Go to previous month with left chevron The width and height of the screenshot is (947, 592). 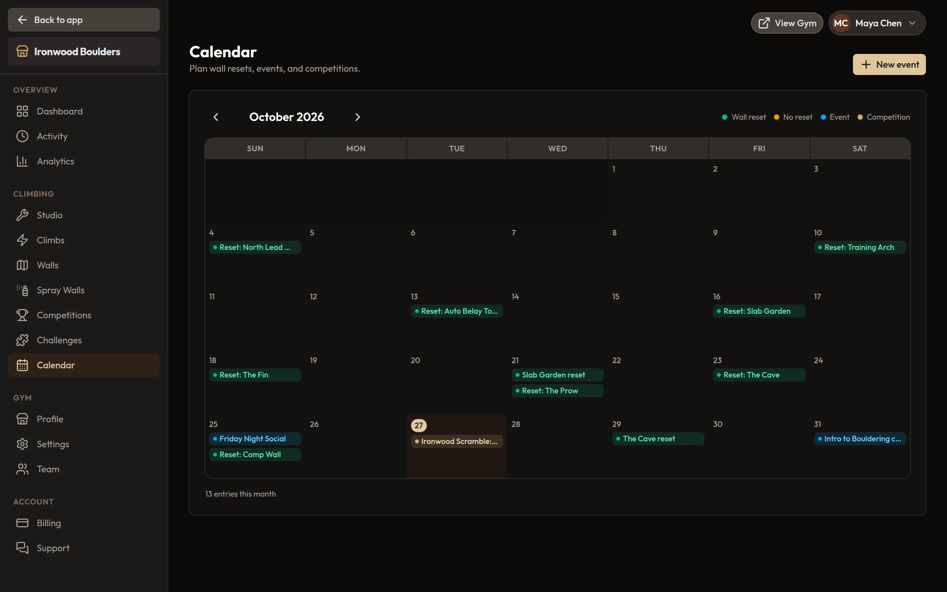pos(216,117)
